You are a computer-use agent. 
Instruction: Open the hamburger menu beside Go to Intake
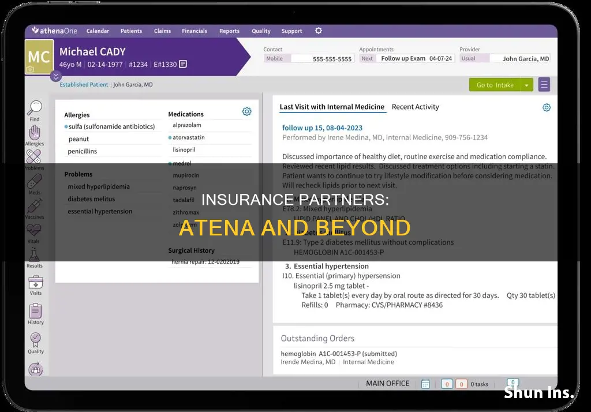[x=544, y=84]
